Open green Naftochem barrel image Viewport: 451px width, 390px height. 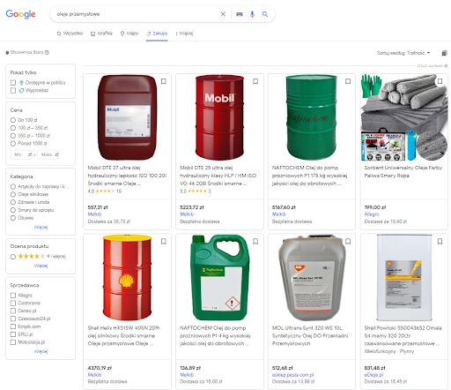[312, 117]
